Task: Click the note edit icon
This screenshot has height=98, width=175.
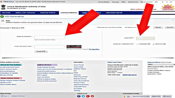Action: pos(3,21)
